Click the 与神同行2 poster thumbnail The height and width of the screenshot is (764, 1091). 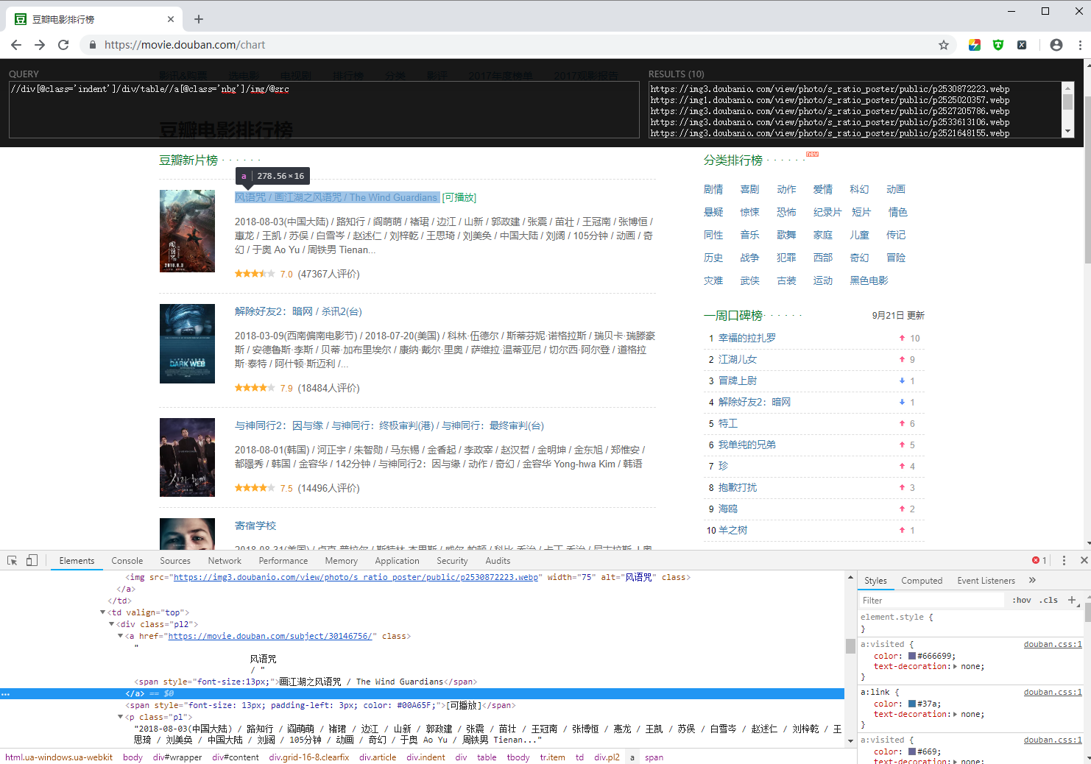coord(187,457)
